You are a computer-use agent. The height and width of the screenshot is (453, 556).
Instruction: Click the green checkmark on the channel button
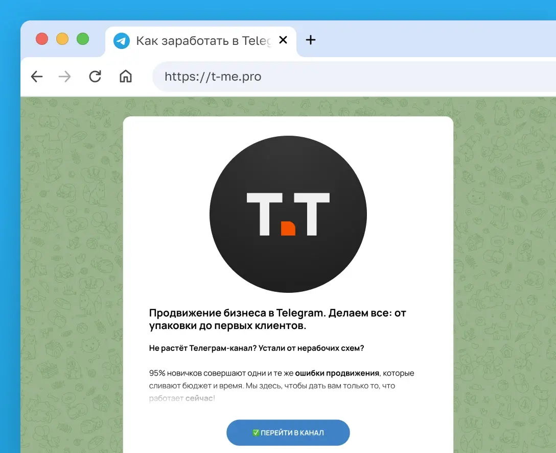256,433
